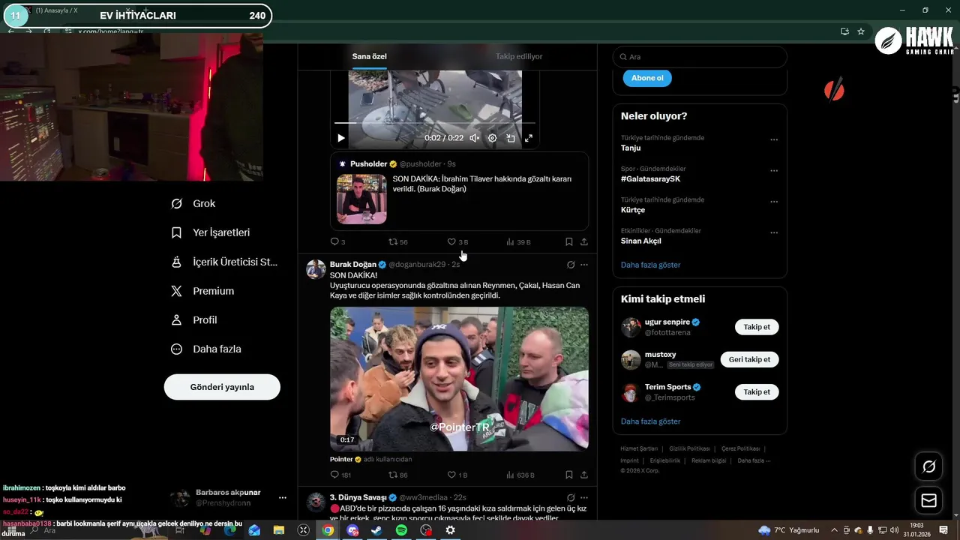This screenshot has height=540, width=960.
Task: Open the Pusholder quoted post thumbnail
Action: point(361,199)
